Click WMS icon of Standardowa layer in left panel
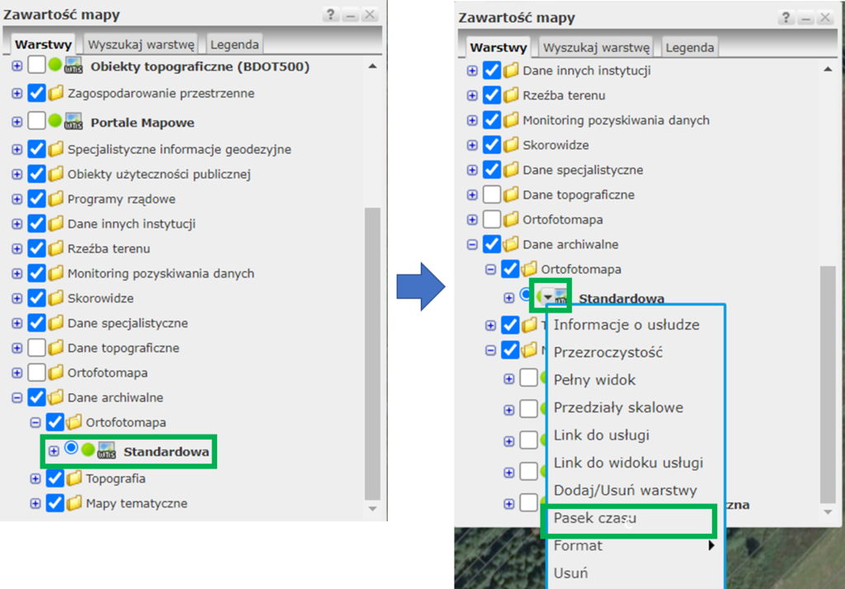This screenshot has width=845, height=589. pos(106,451)
